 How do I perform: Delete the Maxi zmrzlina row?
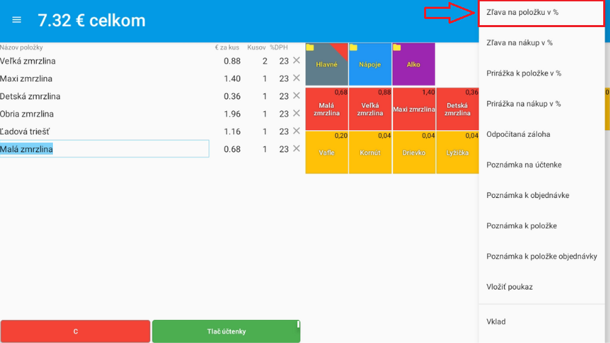296,79
